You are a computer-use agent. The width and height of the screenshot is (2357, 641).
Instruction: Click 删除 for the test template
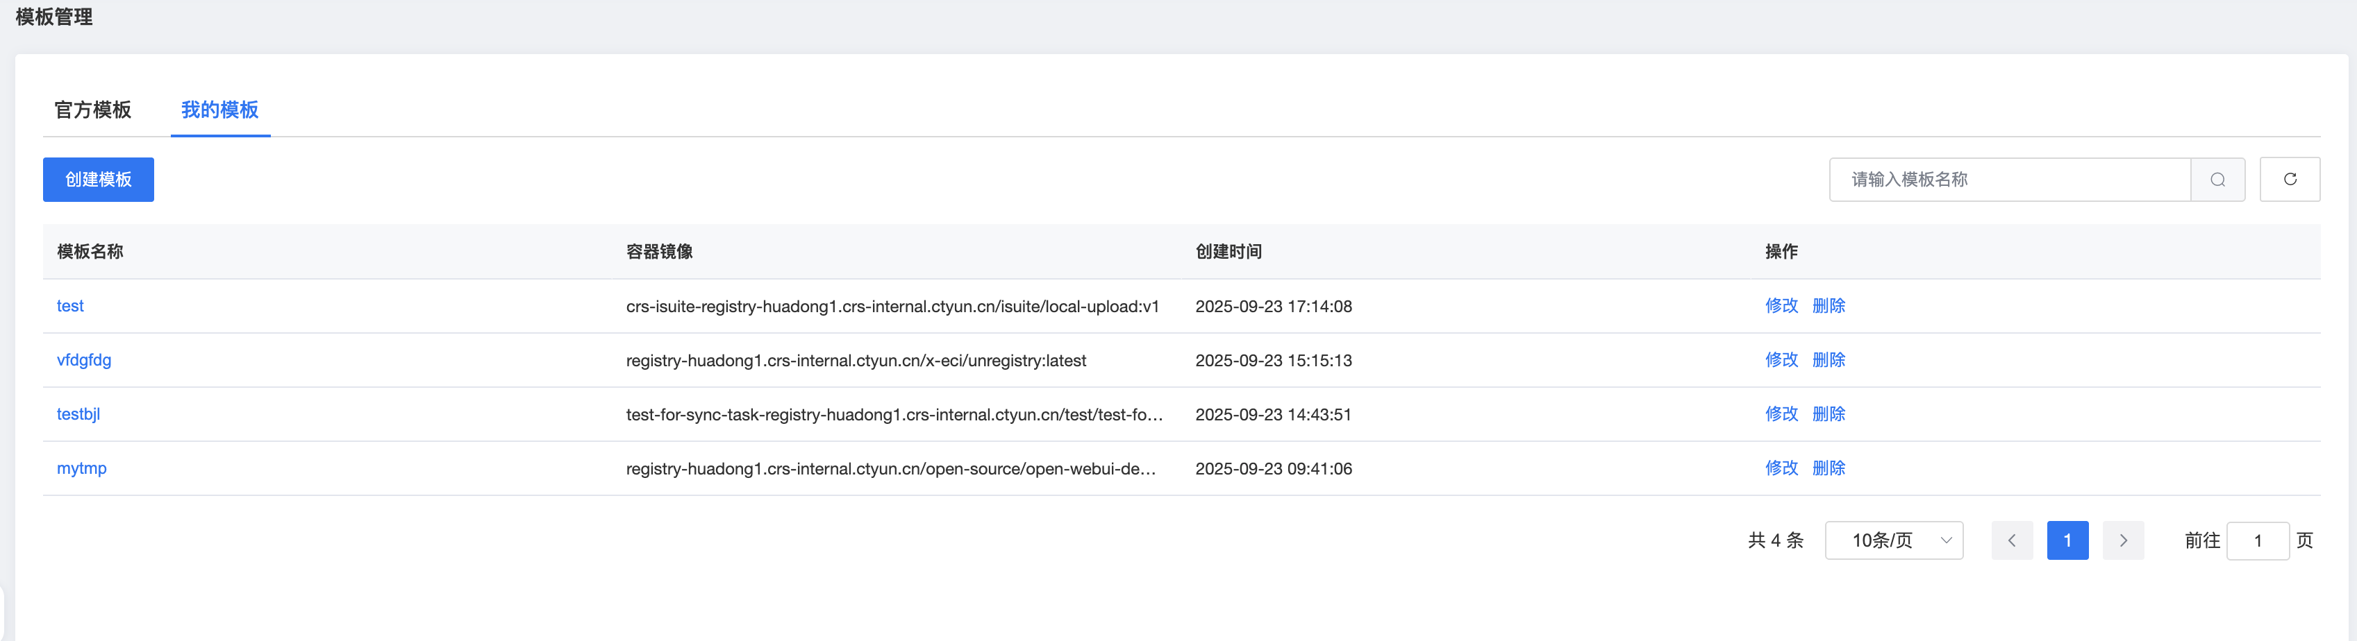pyautogui.click(x=1828, y=307)
